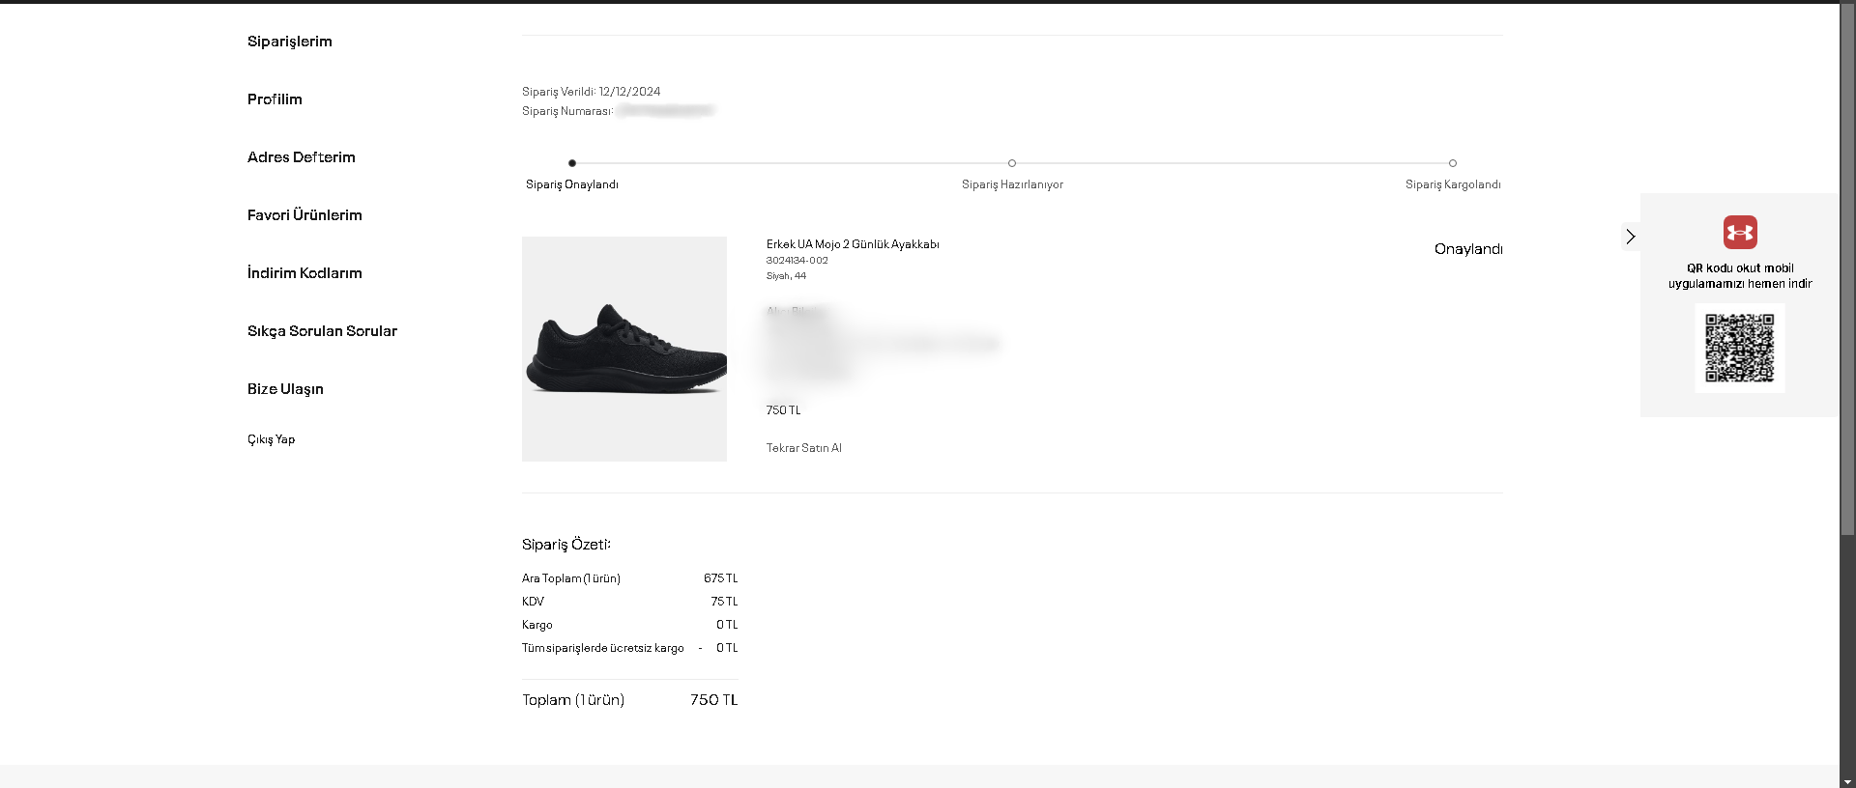Viewport: 1856px width, 788px height.
Task: Log out via Çıkış Yap
Action: (x=271, y=439)
